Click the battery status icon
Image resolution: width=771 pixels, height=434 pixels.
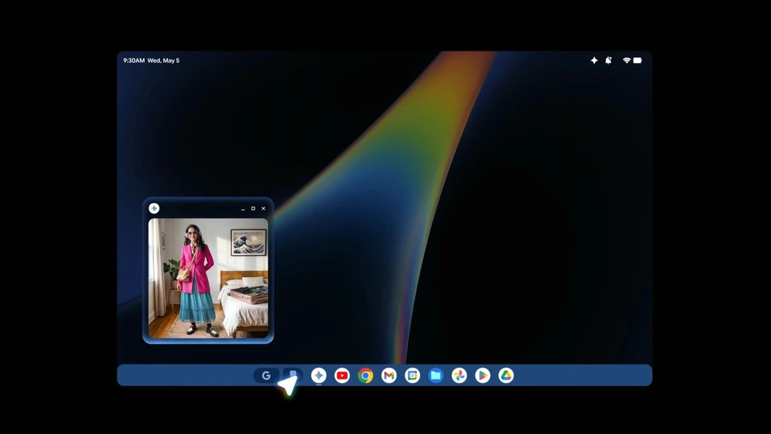(637, 60)
